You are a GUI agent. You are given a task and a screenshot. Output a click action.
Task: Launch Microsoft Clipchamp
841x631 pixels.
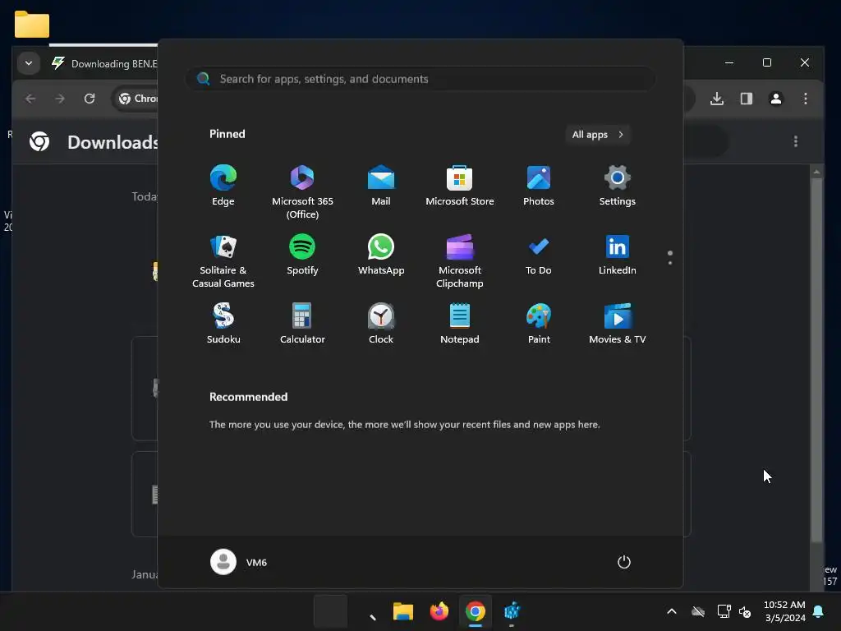tap(460, 260)
